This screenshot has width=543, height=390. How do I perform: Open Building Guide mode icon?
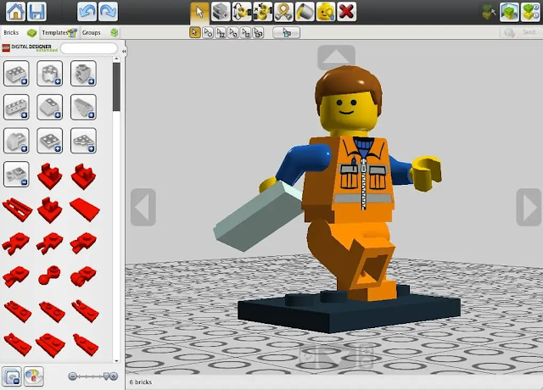point(530,12)
